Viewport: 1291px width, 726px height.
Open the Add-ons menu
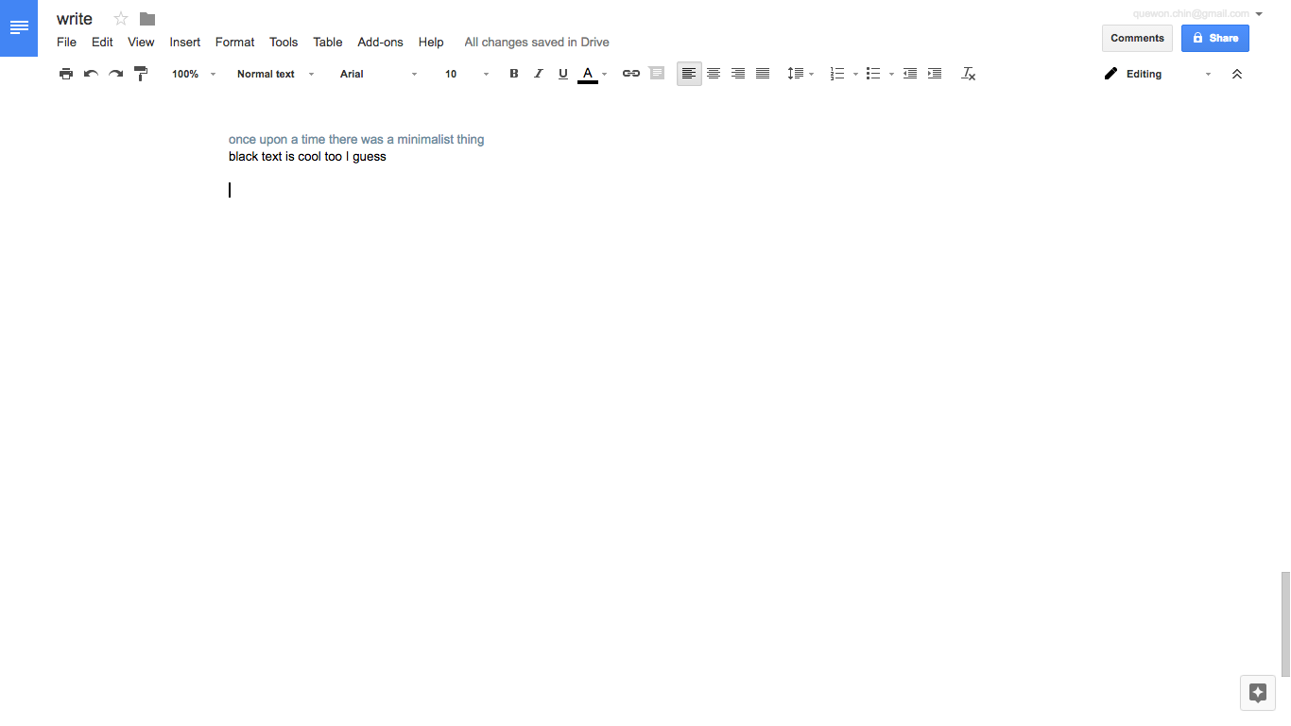(x=380, y=42)
